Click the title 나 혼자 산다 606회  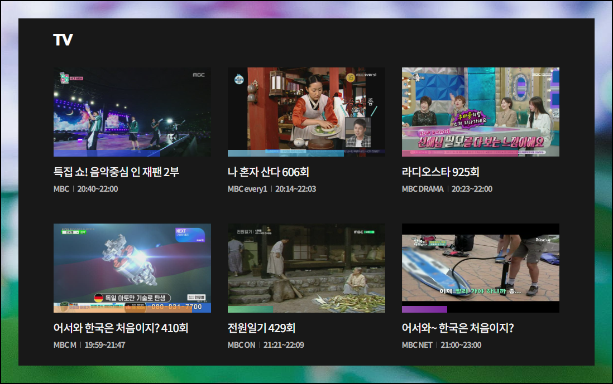point(269,172)
